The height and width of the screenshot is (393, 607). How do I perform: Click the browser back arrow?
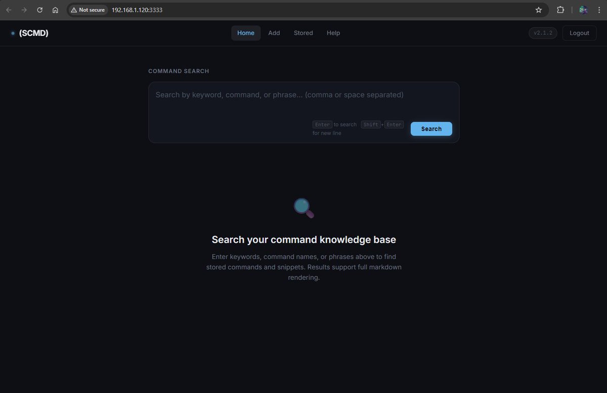point(9,10)
